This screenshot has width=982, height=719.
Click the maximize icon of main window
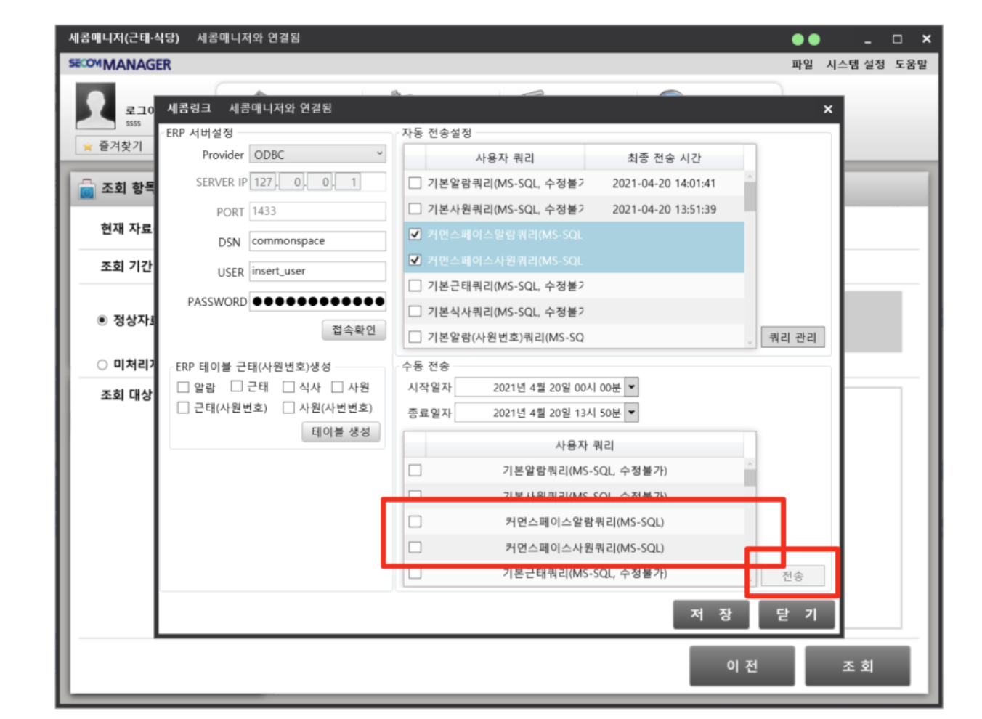[897, 39]
